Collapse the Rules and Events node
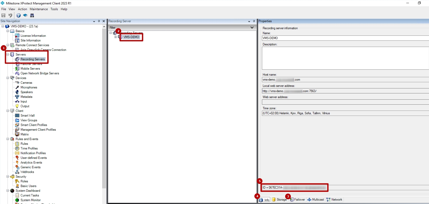 coord(8,139)
